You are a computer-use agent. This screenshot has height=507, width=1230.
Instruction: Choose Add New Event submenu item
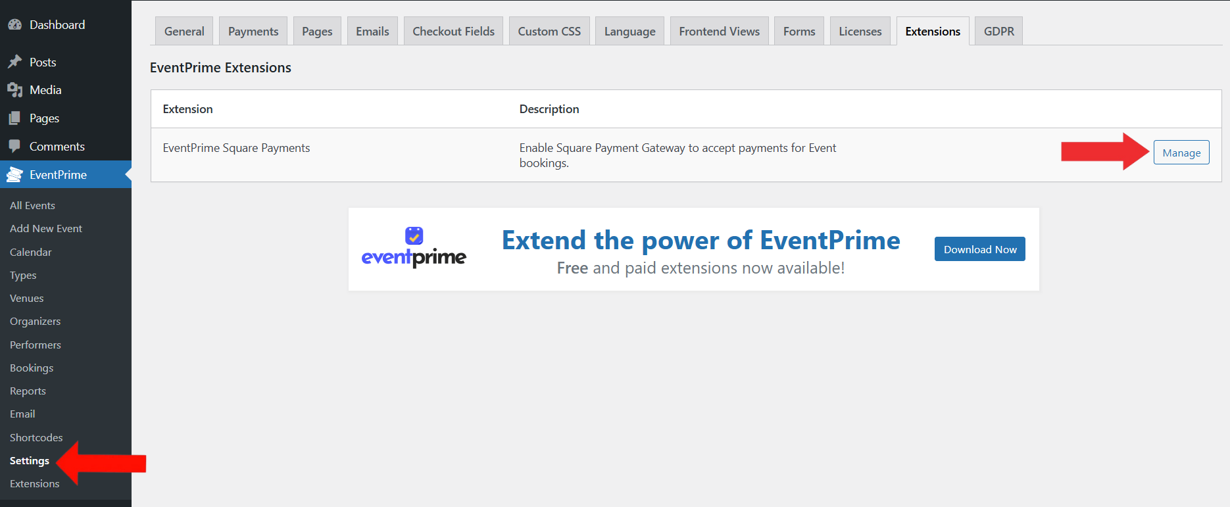pos(46,229)
